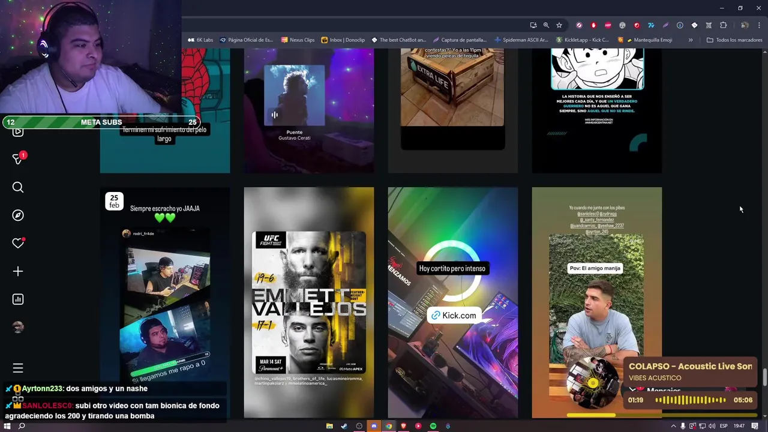Viewport: 768px width, 432px height.
Task: Open the Captura de pantalla bookmark
Action: pyautogui.click(x=460, y=40)
